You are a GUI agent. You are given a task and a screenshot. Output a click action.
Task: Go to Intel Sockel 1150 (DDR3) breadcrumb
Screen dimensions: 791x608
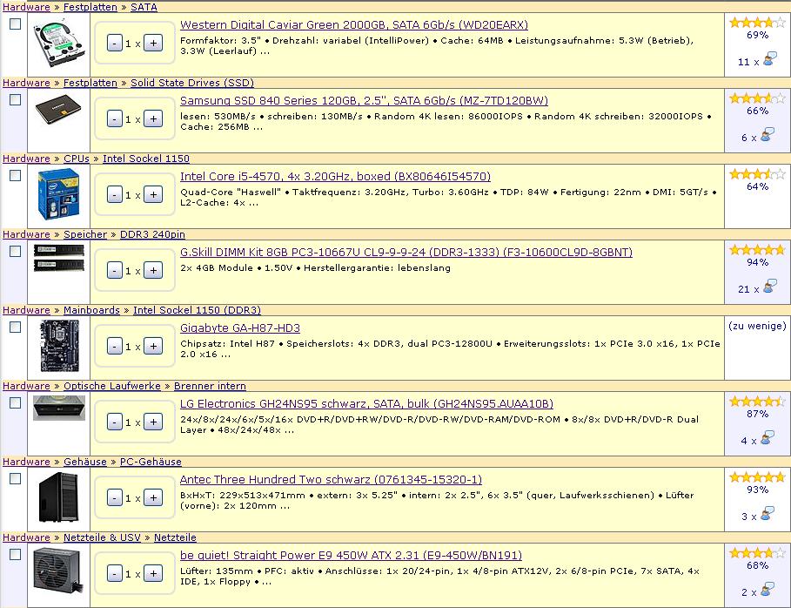click(x=198, y=310)
